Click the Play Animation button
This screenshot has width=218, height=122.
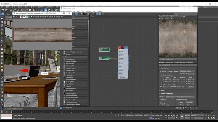tap(171, 115)
